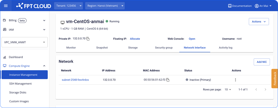Click the Inactive (Primary) status cell
278x108 pixels.
pos(198,80)
